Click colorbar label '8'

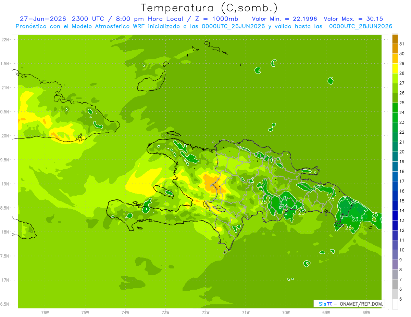pos(401,270)
